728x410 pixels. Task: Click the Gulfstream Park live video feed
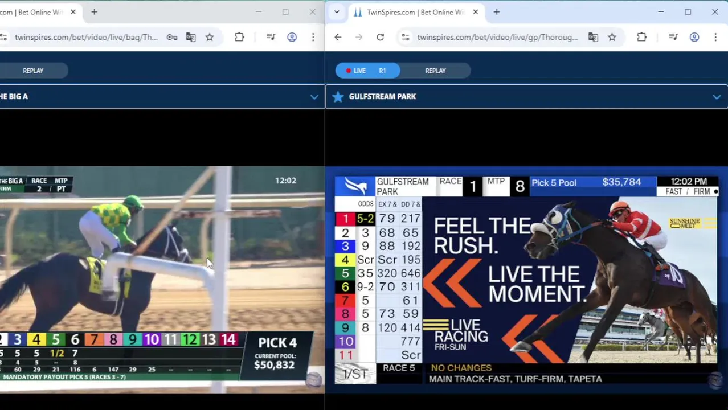click(526, 280)
